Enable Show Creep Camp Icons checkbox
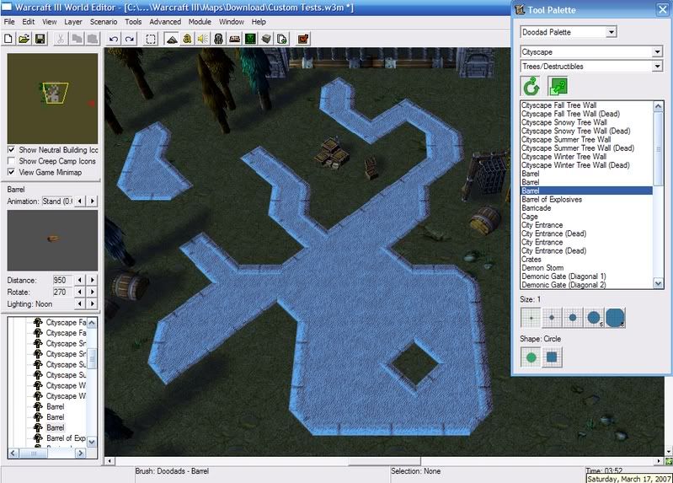This screenshot has height=483, width=673. coord(12,161)
